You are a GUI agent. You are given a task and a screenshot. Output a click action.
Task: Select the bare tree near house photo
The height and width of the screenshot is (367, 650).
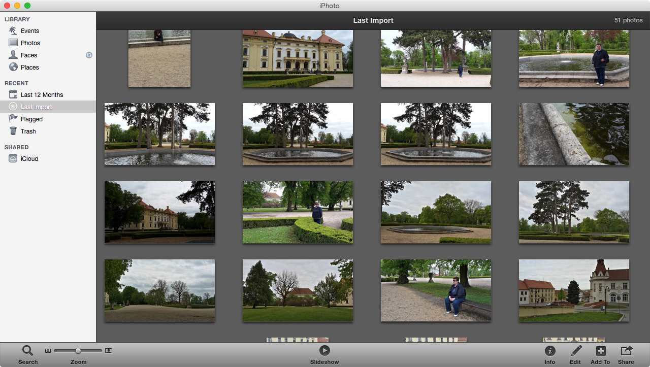click(x=298, y=290)
